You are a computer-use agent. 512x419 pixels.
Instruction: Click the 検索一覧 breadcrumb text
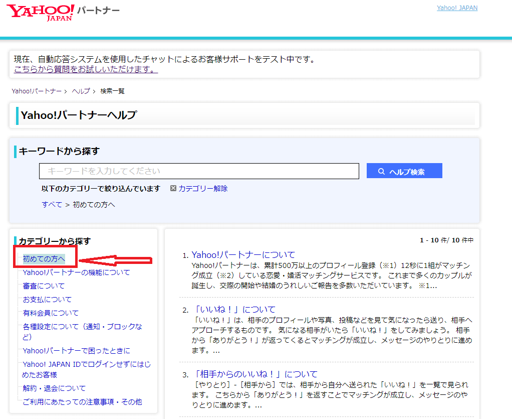[x=112, y=91]
